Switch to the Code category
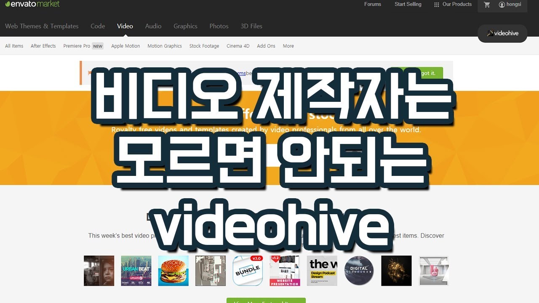The width and height of the screenshot is (539, 303). tap(98, 26)
